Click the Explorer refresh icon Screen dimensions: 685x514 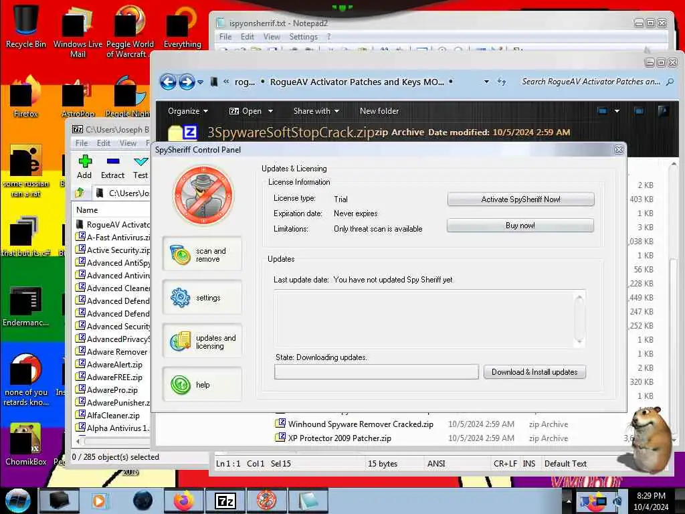[502, 82]
